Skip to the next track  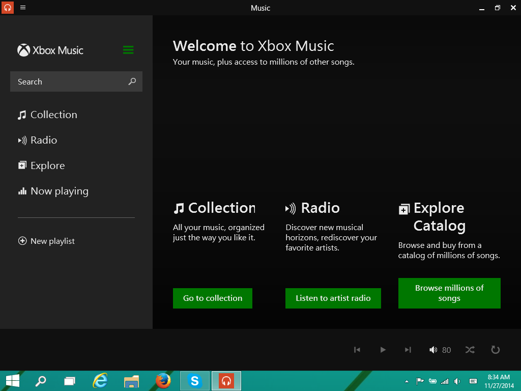click(408, 350)
